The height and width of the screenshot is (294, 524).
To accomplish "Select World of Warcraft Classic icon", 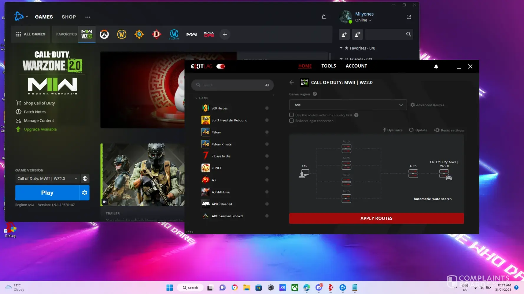I will [x=174, y=34].
